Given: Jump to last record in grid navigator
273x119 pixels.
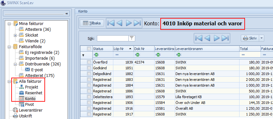Looking at the screenshot, I should coord(225,38).
